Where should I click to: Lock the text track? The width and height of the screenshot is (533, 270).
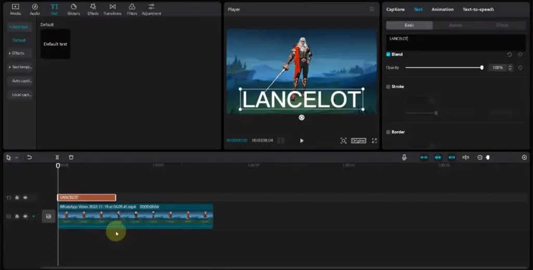17,198
